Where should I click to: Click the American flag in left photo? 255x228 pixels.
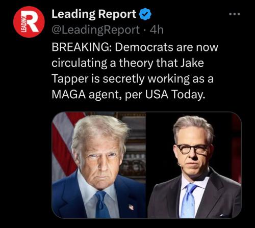(x=64, y=144)
